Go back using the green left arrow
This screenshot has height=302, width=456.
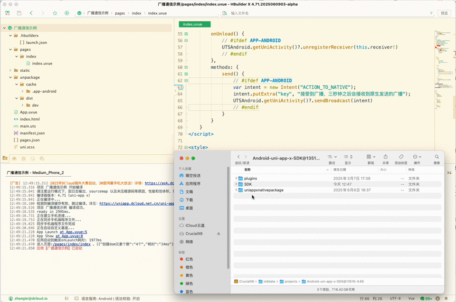(x=31, y=13)
